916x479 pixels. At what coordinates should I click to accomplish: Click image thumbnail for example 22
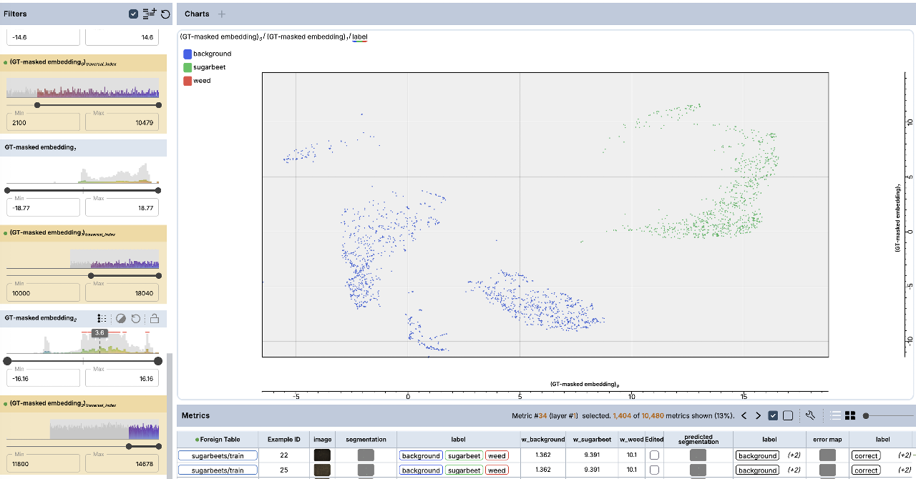coord(322,455)
